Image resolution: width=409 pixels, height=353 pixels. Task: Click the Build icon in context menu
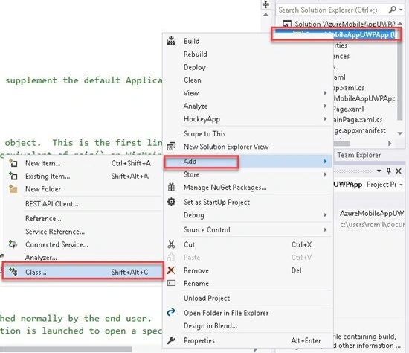pyautogui.click(x=171, y=41)
